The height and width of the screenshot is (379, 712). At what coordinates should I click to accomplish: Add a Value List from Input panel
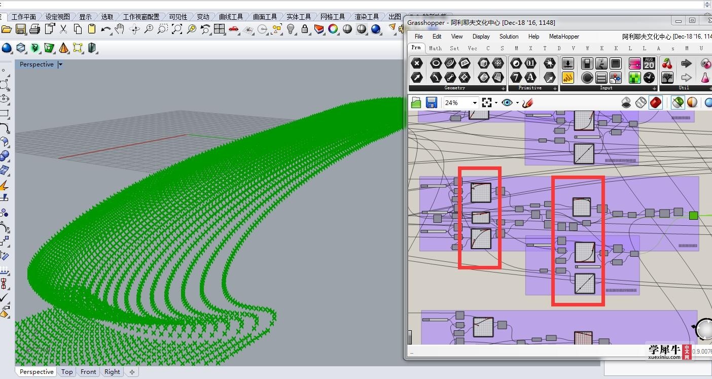click(x=601, y=77)
